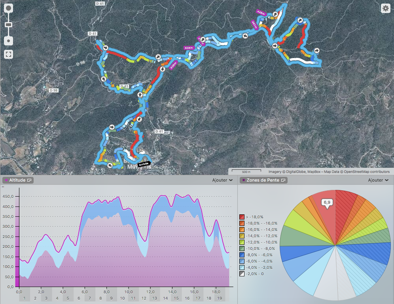This screenshot has height=304, width=394.
Task: Open map settings via the gear icon
Action: (385, 8)
